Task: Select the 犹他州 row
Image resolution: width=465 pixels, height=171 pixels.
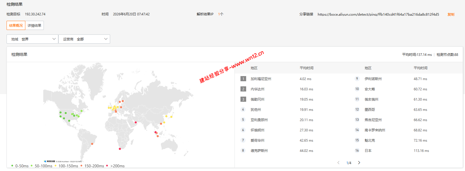Action: click(292, 110)
